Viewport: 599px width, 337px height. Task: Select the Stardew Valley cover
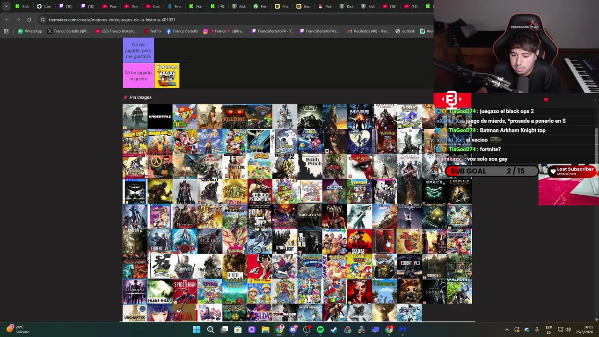click(234, 292)
